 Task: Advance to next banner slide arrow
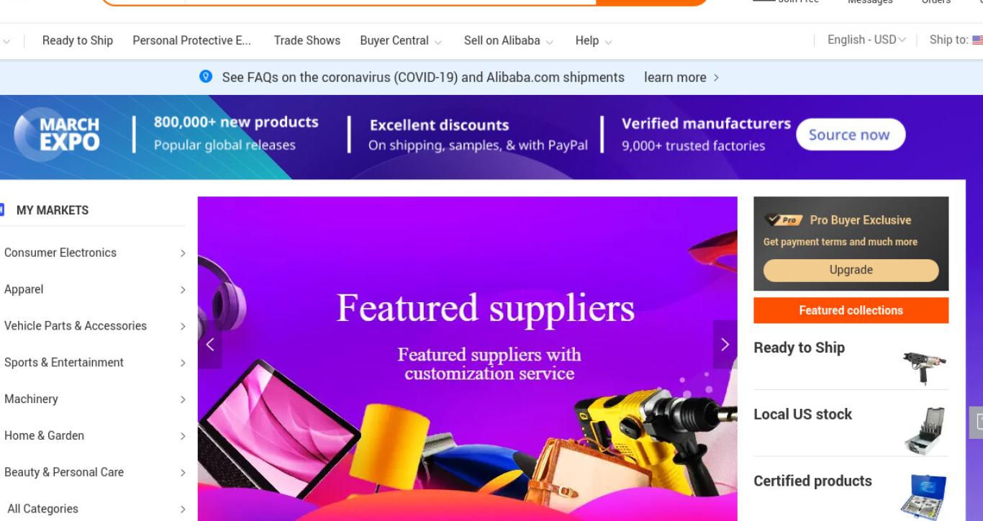pos(725,345)
